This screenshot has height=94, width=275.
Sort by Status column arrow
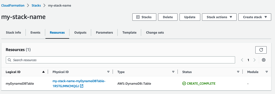point(238,72)
